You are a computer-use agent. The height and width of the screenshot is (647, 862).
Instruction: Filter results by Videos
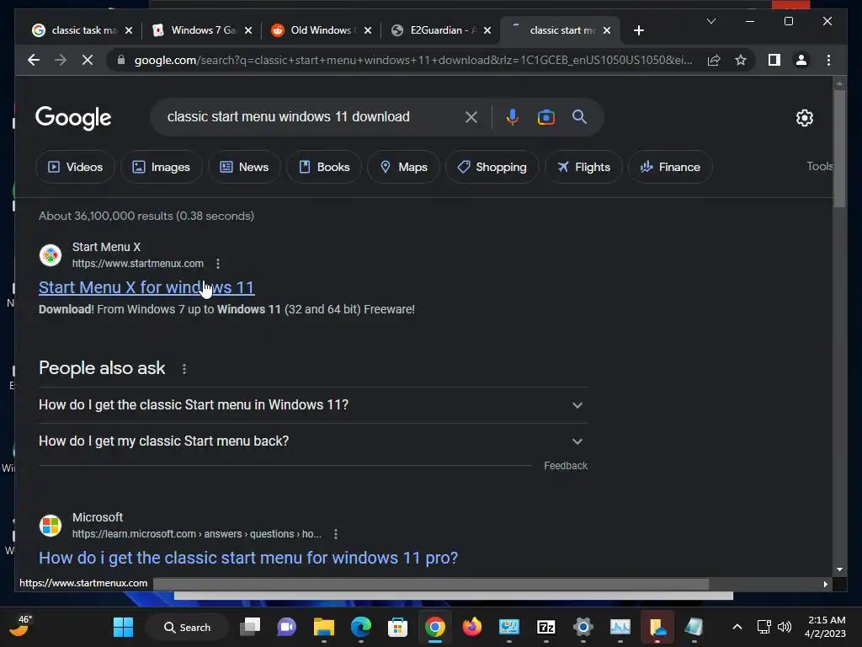pyautogui.click(x=75, y=167)
